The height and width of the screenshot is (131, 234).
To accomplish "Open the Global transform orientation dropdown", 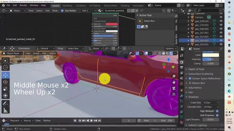I will click(95, 48).
